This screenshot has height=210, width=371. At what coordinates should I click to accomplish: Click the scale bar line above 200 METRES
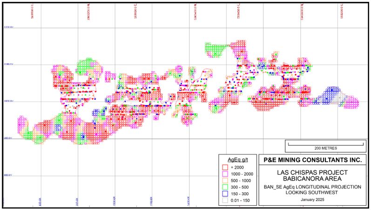[325, 144]
